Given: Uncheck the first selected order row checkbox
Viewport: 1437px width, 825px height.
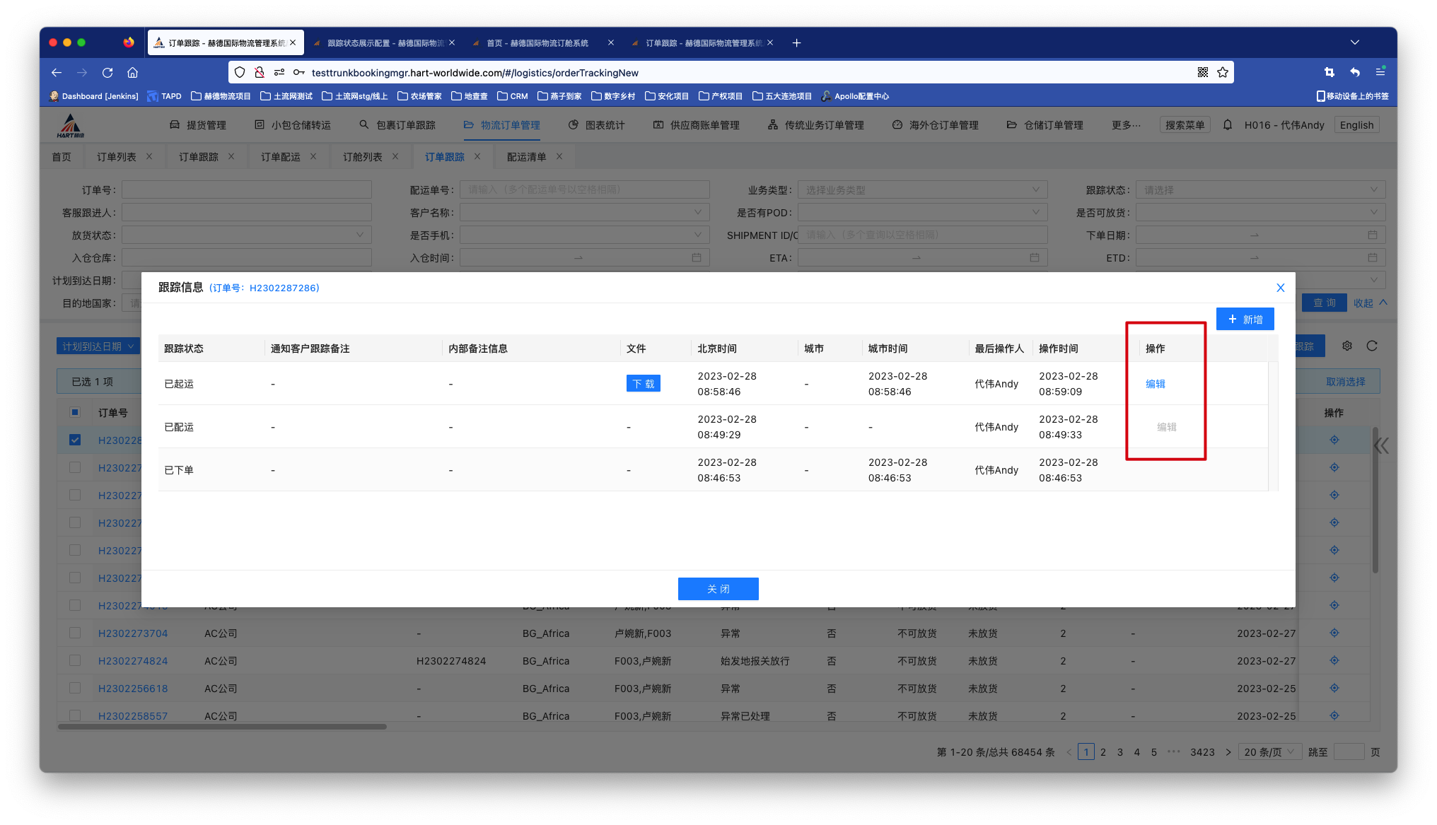Looking at the screenshot, I should [x=75, y=440].
